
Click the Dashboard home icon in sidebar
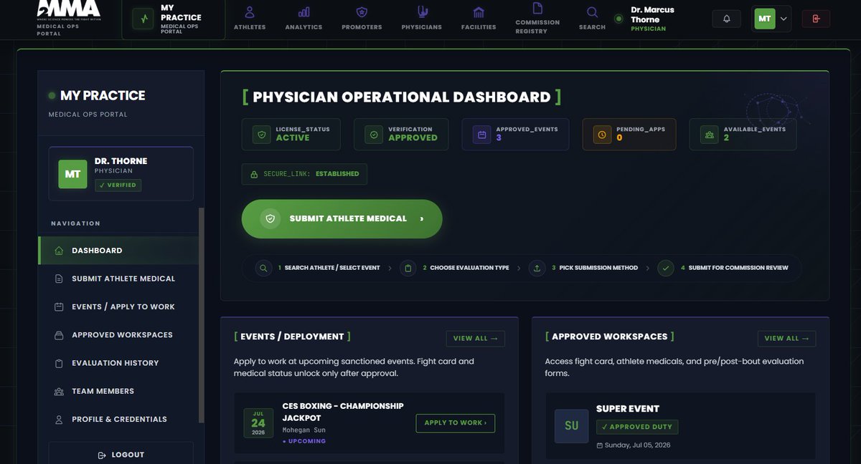click(x=59, y=251)
